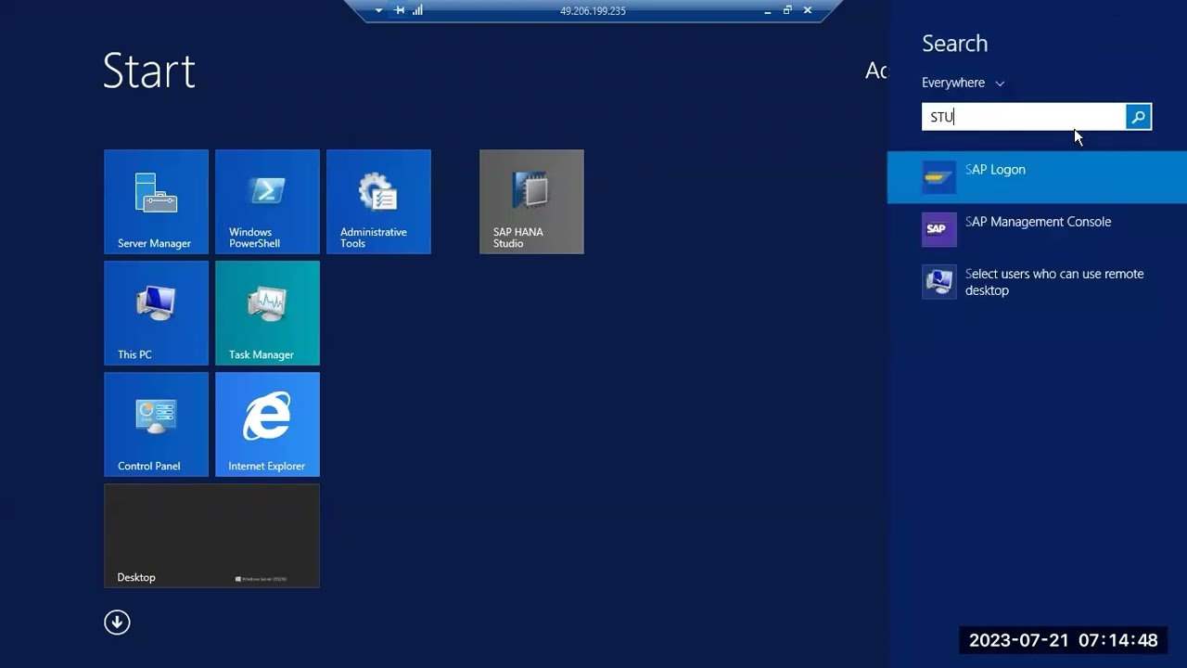Screen dimensions: 1187x668
Task: Click the pin icon on remote connection bar
Action: [x=400, y=10]
